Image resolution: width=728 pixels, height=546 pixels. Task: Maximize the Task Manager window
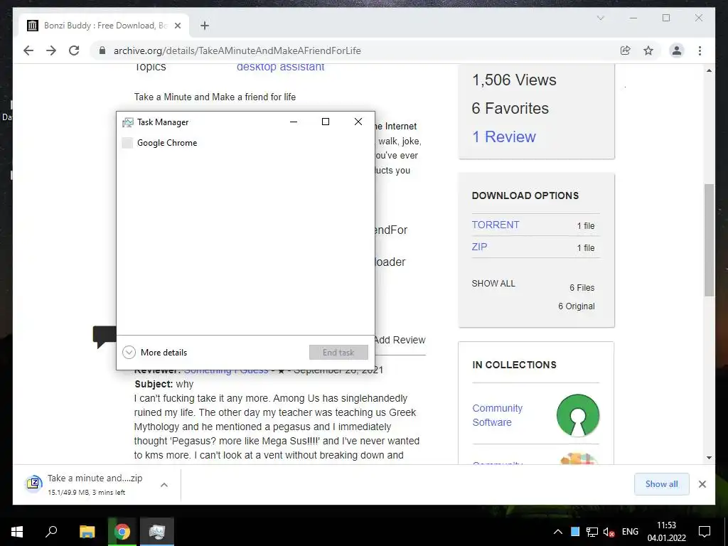pyautogui.click(x=326, y=122)
